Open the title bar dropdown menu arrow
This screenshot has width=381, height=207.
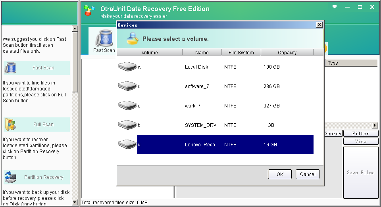point(335,7)
